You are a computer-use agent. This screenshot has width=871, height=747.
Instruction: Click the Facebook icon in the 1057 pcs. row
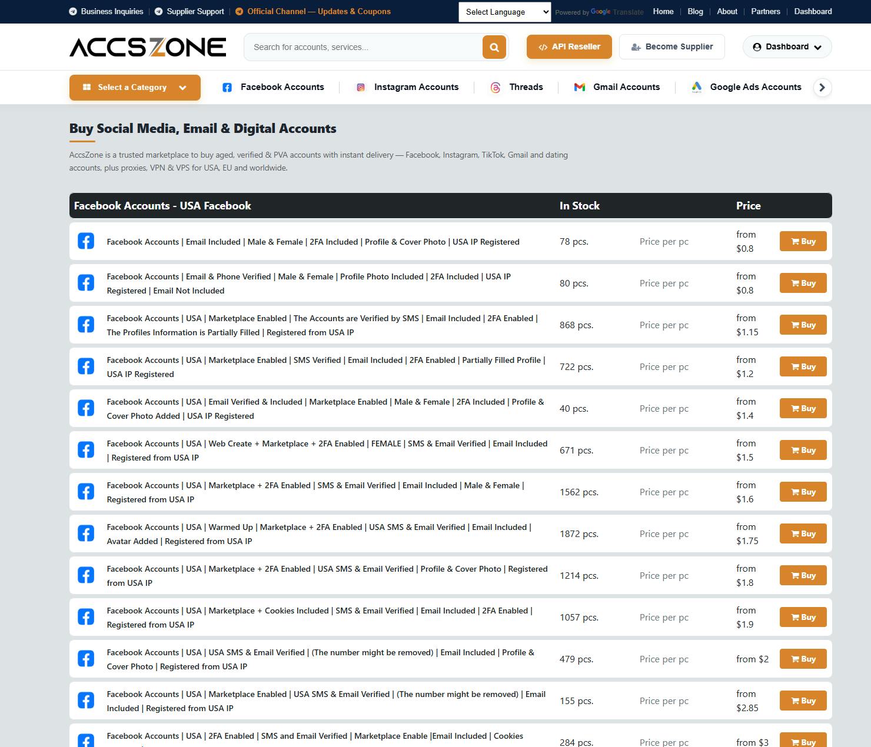click(x=86, y=617)
